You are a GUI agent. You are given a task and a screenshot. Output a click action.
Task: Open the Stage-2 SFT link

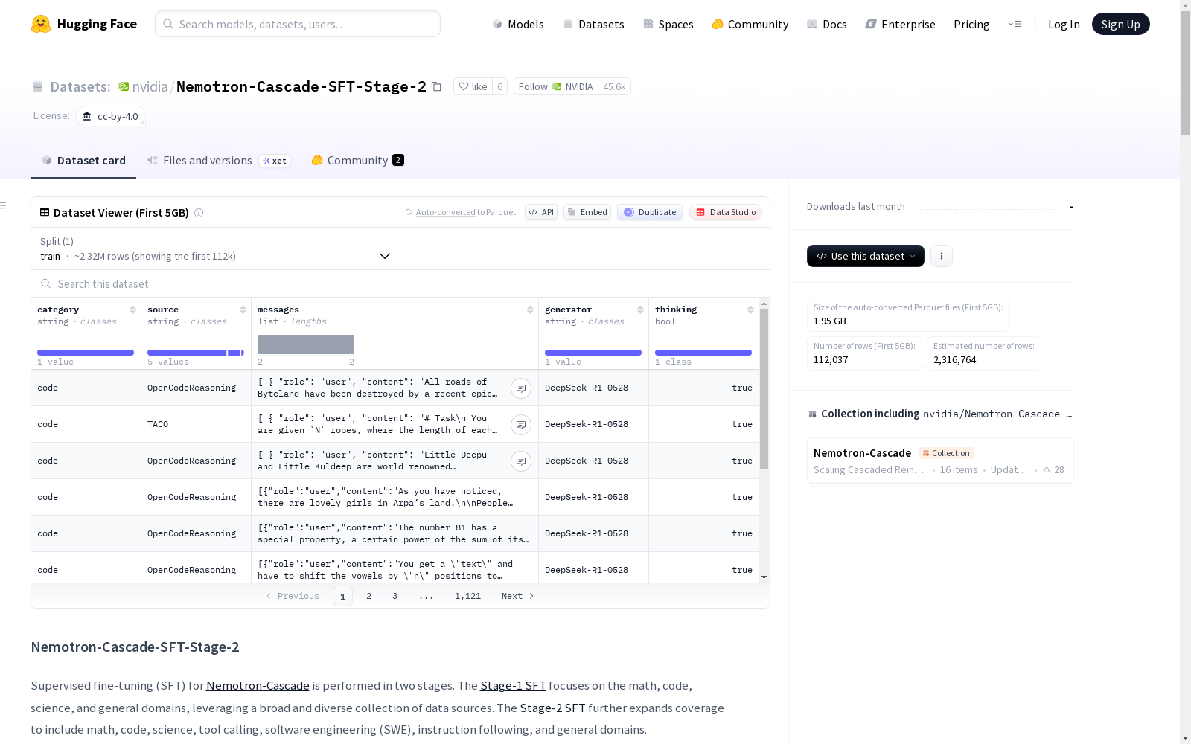tap(552, 708)
